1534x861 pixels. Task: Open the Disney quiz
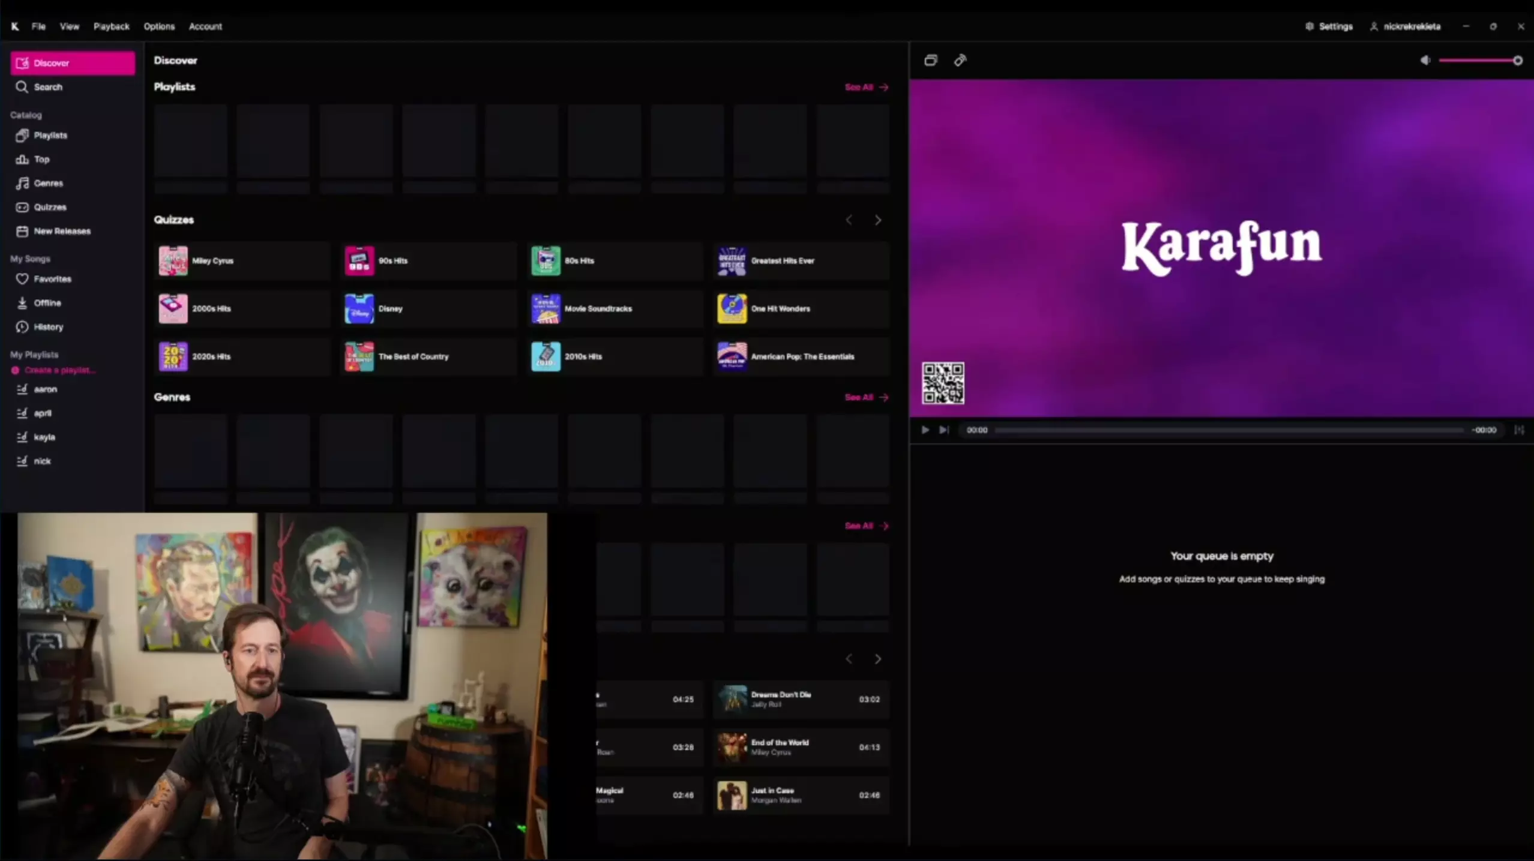tap(429, 309)
